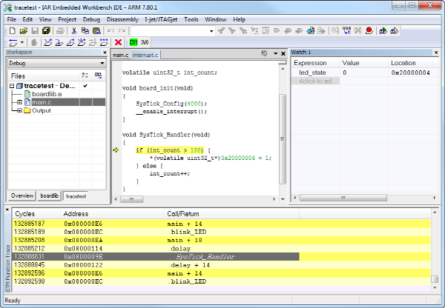Viewport: 445px width, 308px height.
Task: Toggle the green ETM trace button
Action: 133,42
